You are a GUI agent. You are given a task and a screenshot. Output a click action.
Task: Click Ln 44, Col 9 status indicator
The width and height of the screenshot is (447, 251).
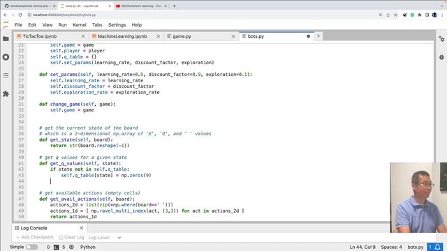(362, 247)
